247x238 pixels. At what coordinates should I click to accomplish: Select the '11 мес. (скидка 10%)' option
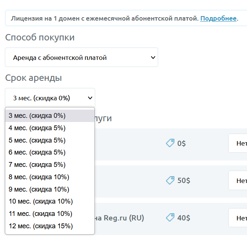(40, 214)
